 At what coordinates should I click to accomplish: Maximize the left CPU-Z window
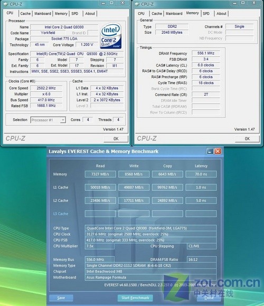(x=111, y=3)
